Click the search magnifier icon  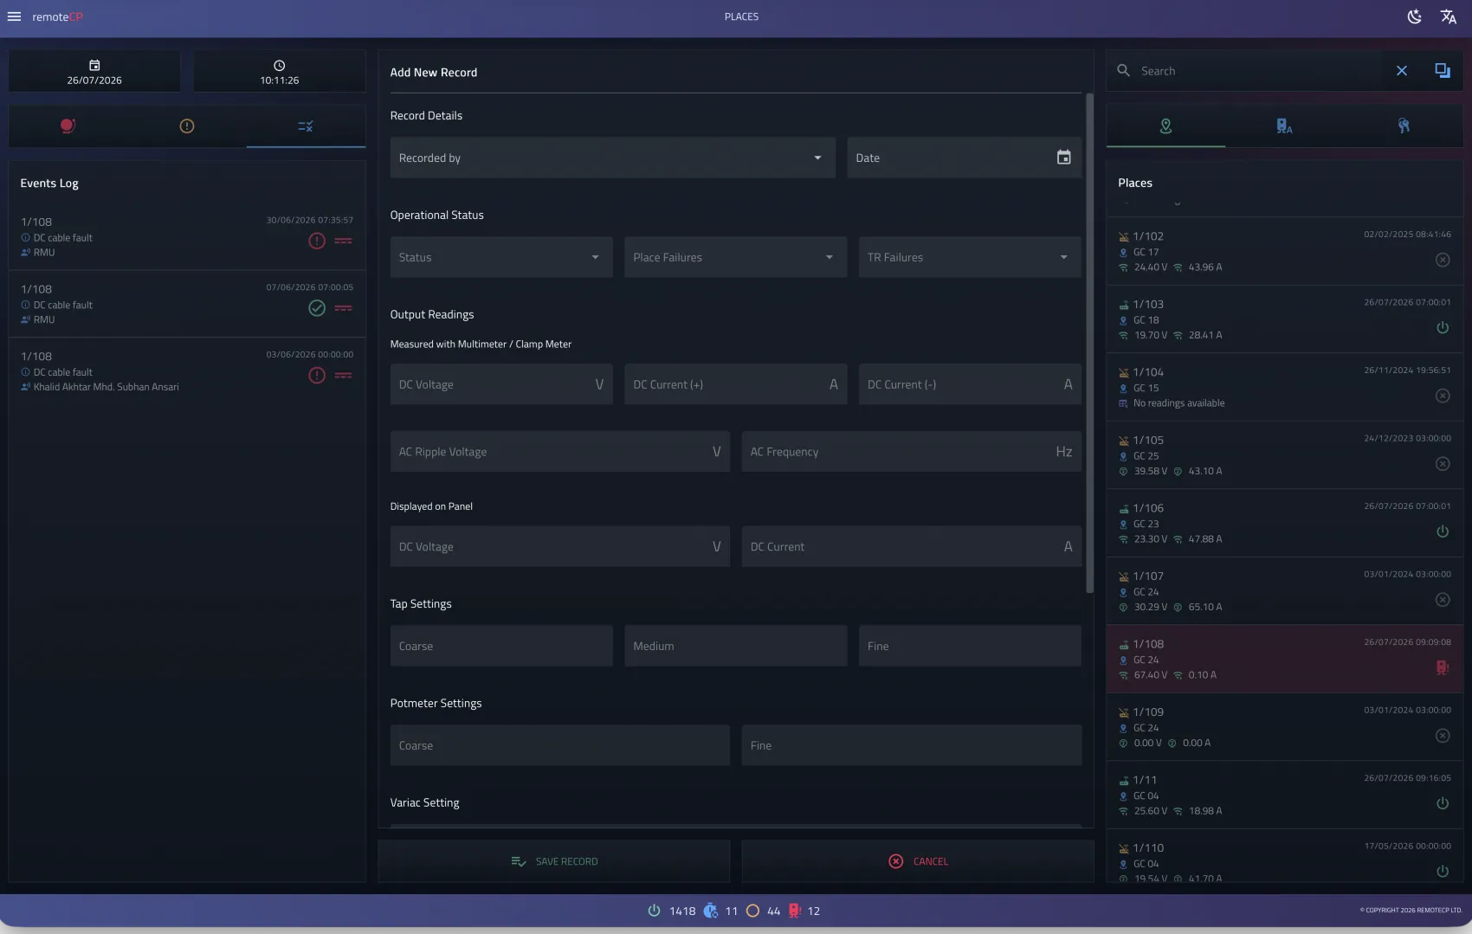(1123, 71)
